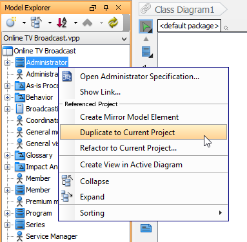Select the blue class tool in the palette
Viewport: 247px width, 242px height.
[147, 52]
